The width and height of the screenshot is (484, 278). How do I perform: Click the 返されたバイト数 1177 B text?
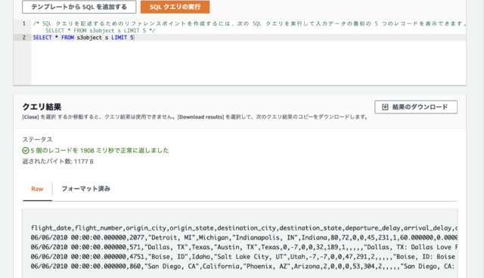tap(57, 161)
